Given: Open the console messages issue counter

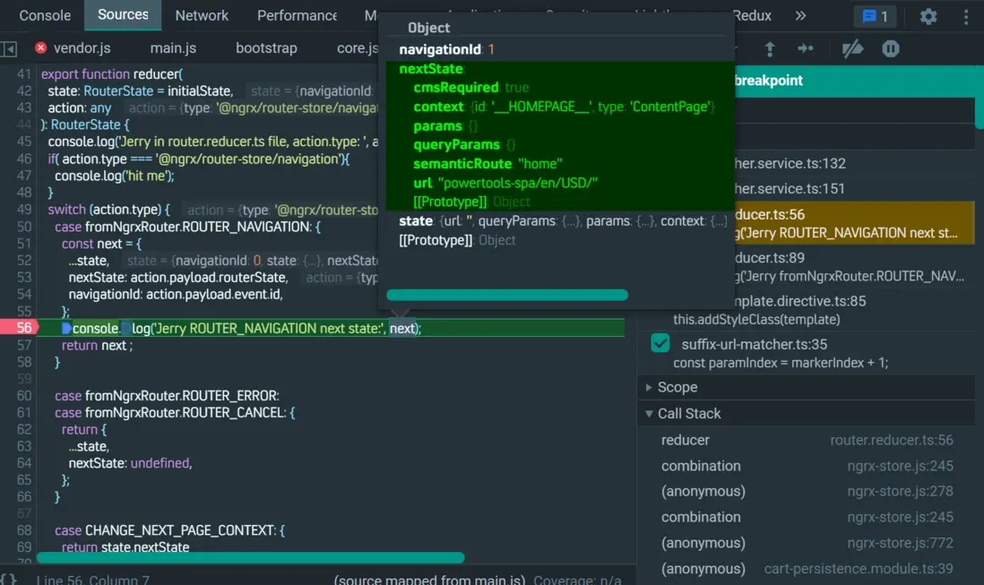Looking at the screenshot, I should click(x=875, y=16).
